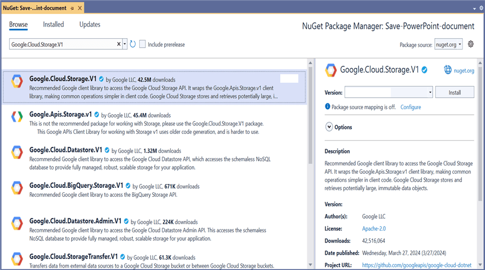Toggle Include prerelease checkbox
The height and width of the screenshot is (270, 485).
[142, 44]
